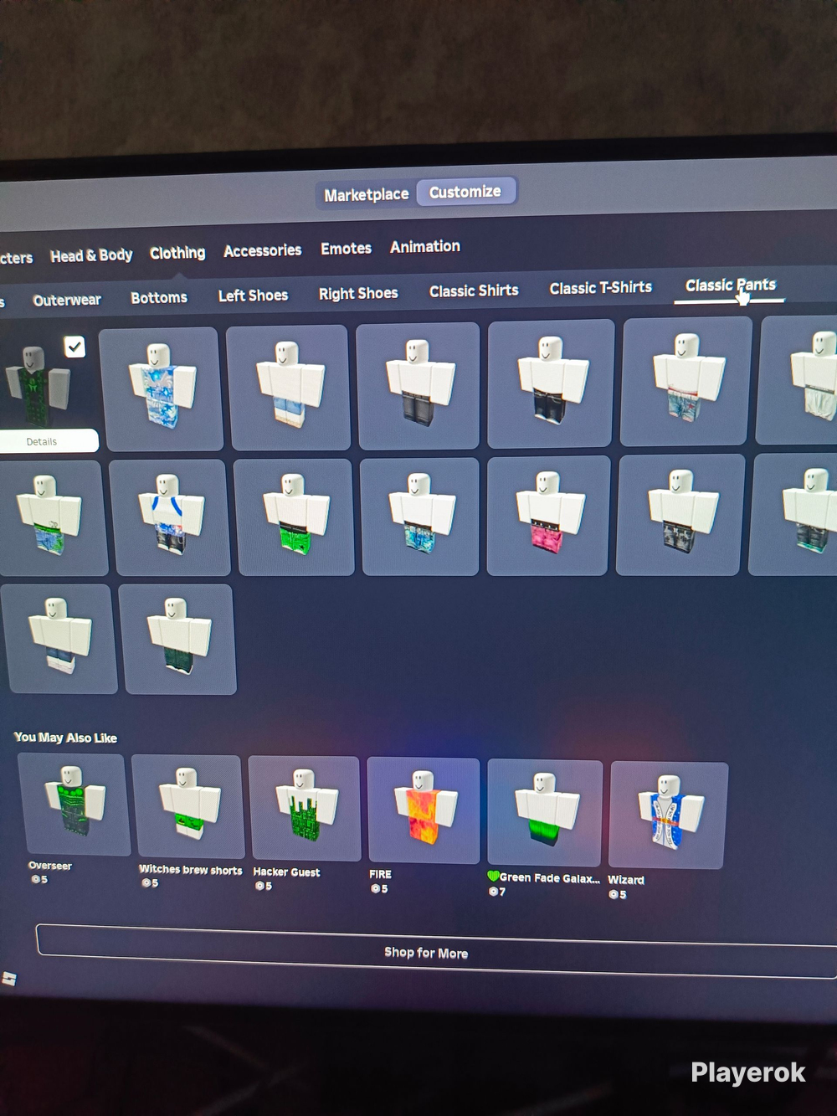This screenshot has height=1116, width=837.
Task: Click the Hacker Guest label
Action: (x=286, y=872)
